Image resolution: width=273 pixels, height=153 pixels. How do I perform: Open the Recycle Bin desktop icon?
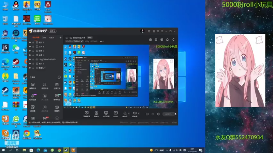pos(5,20)
